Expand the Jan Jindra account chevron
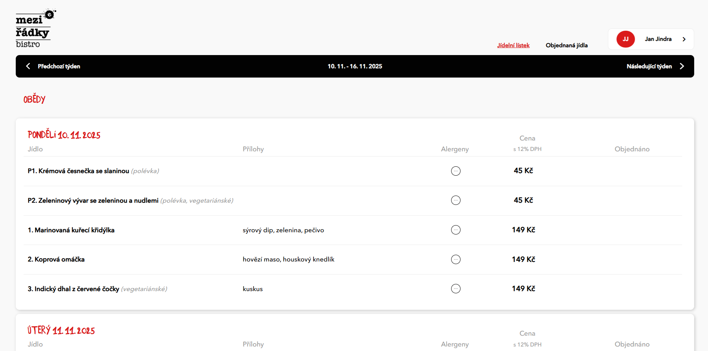708x351 pixels. click(x=684, y=39)
